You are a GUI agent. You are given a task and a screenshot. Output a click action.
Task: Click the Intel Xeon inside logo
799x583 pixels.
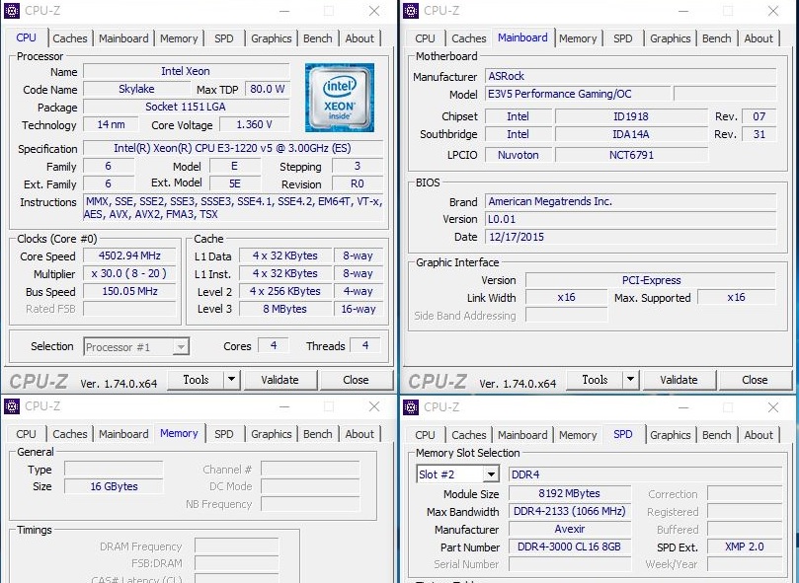coord(340,98)
